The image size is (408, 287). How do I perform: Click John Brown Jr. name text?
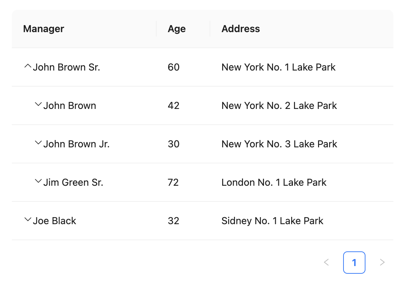pos(76,144)
